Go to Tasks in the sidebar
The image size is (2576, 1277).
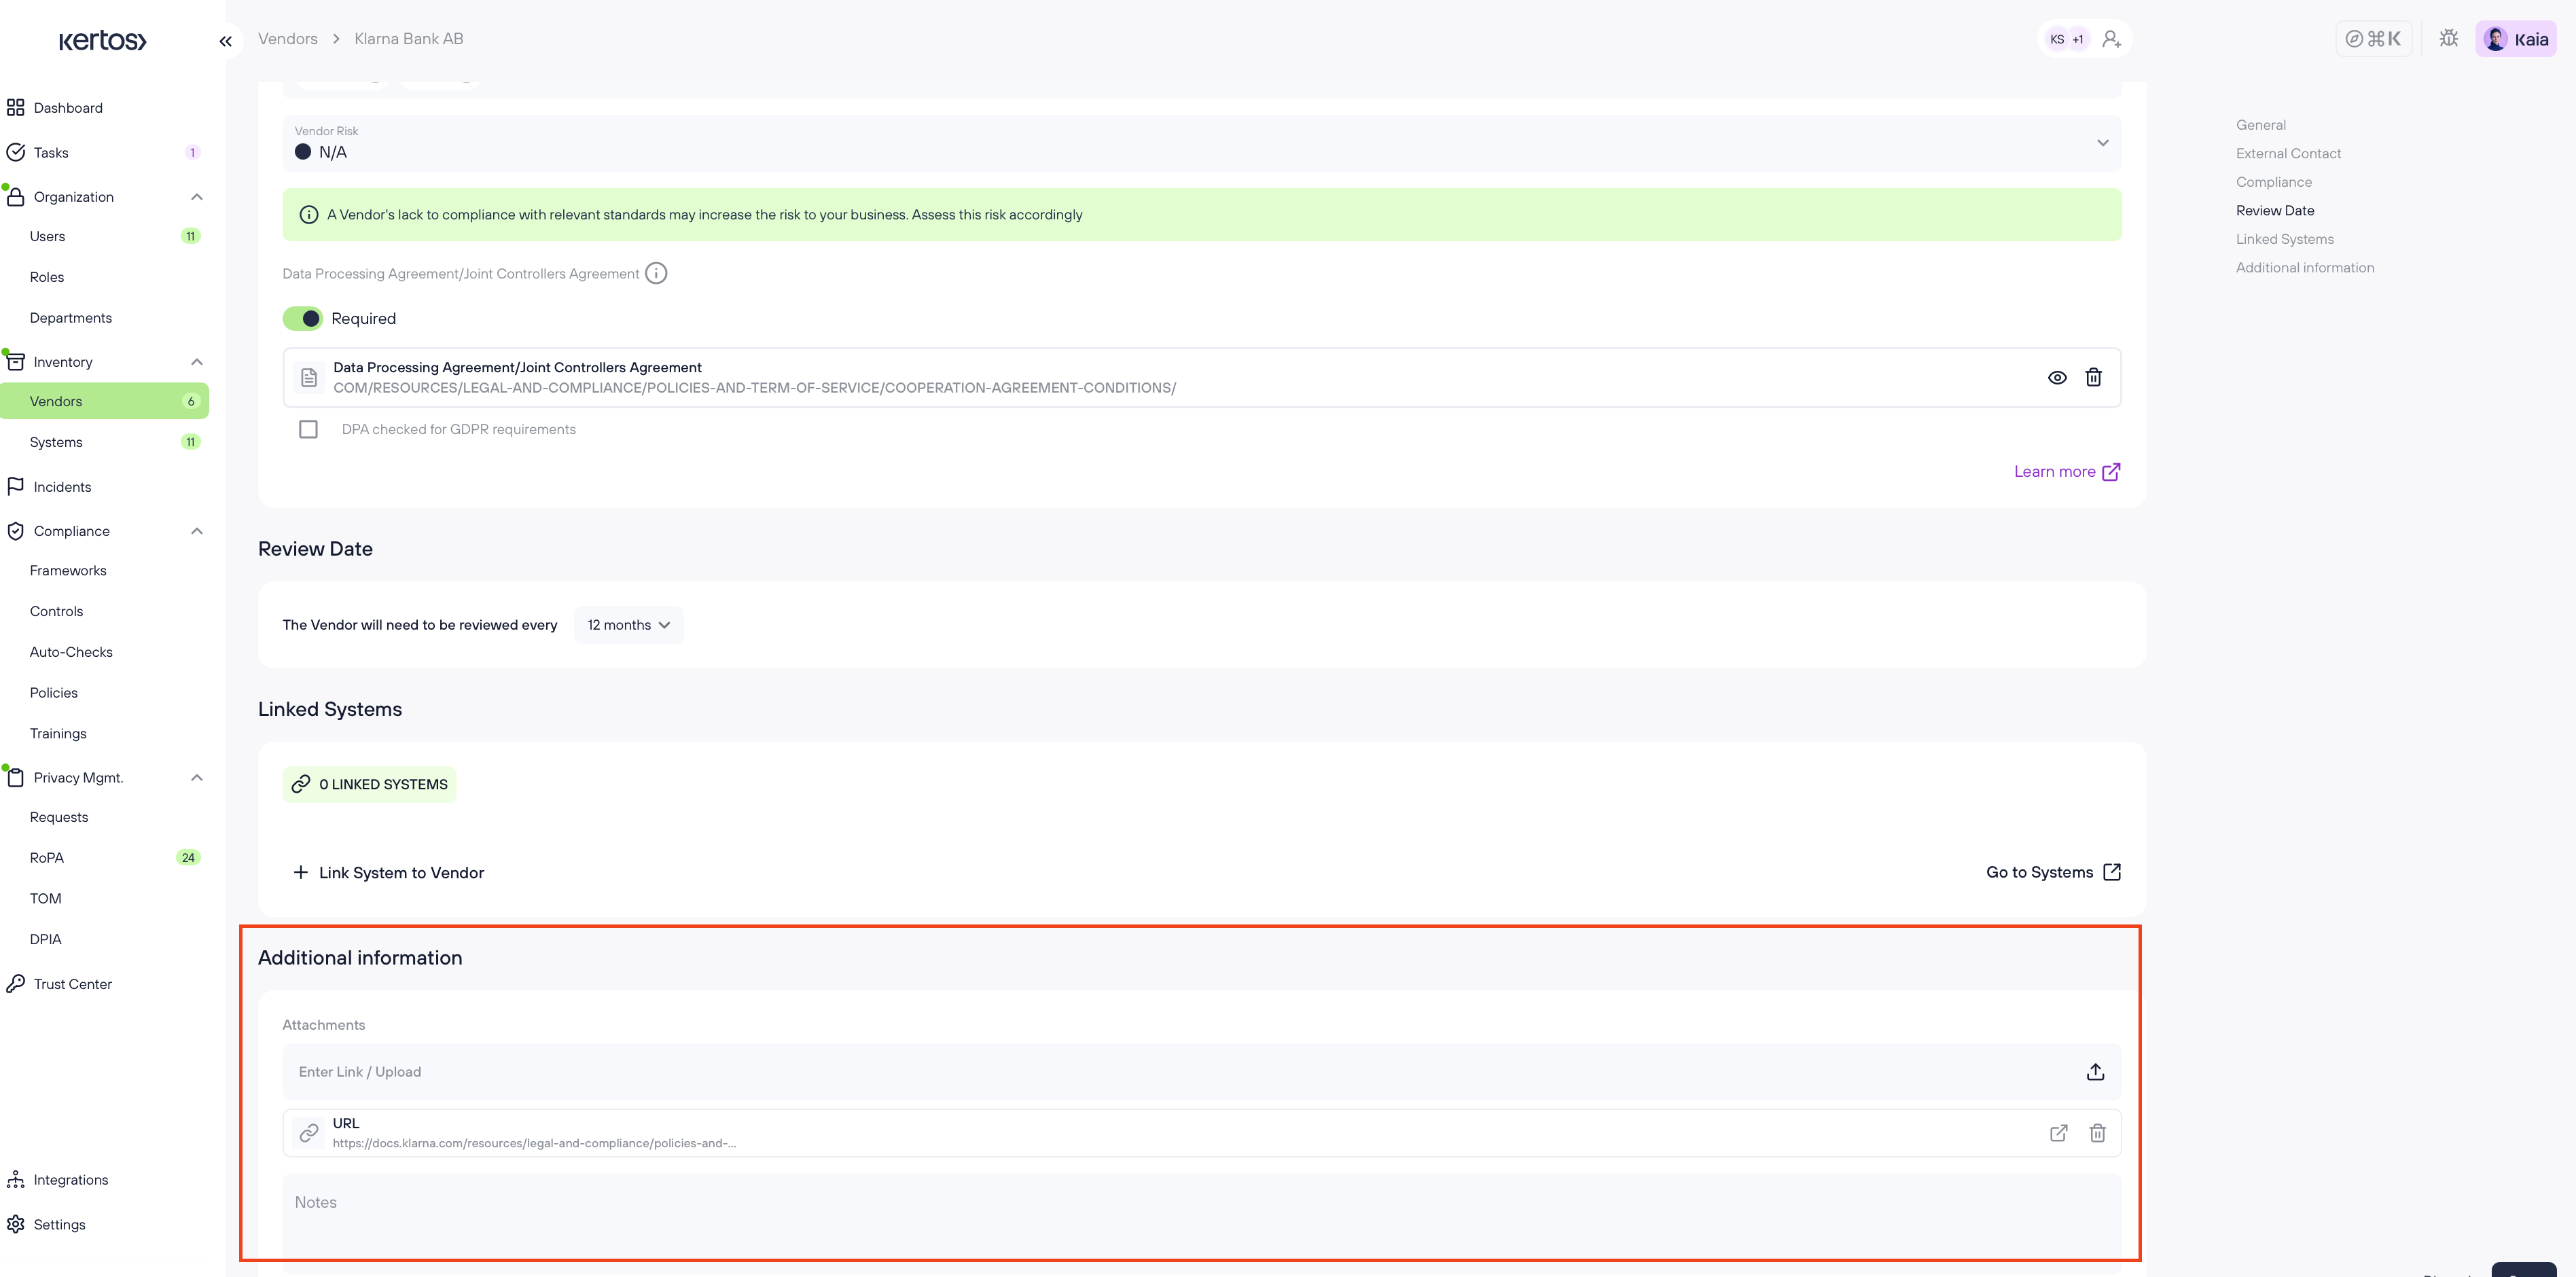(x=51, y=153)
